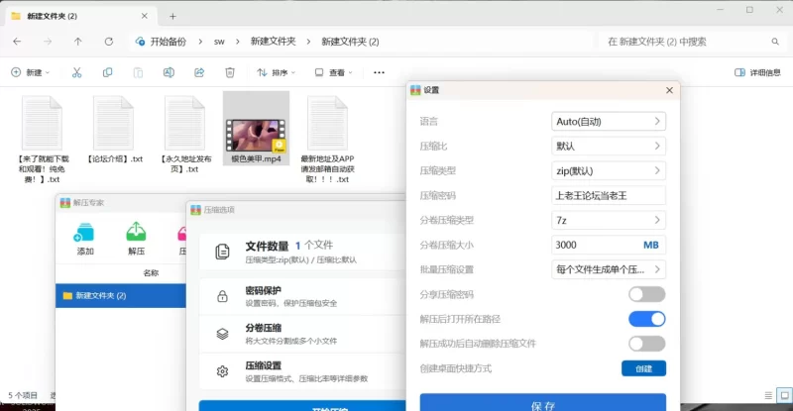
Task: Go back in File Explorer
Action: coord(17,42)
